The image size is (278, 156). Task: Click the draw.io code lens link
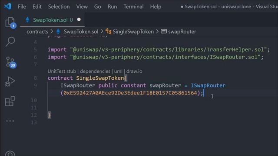pos(134,71)
